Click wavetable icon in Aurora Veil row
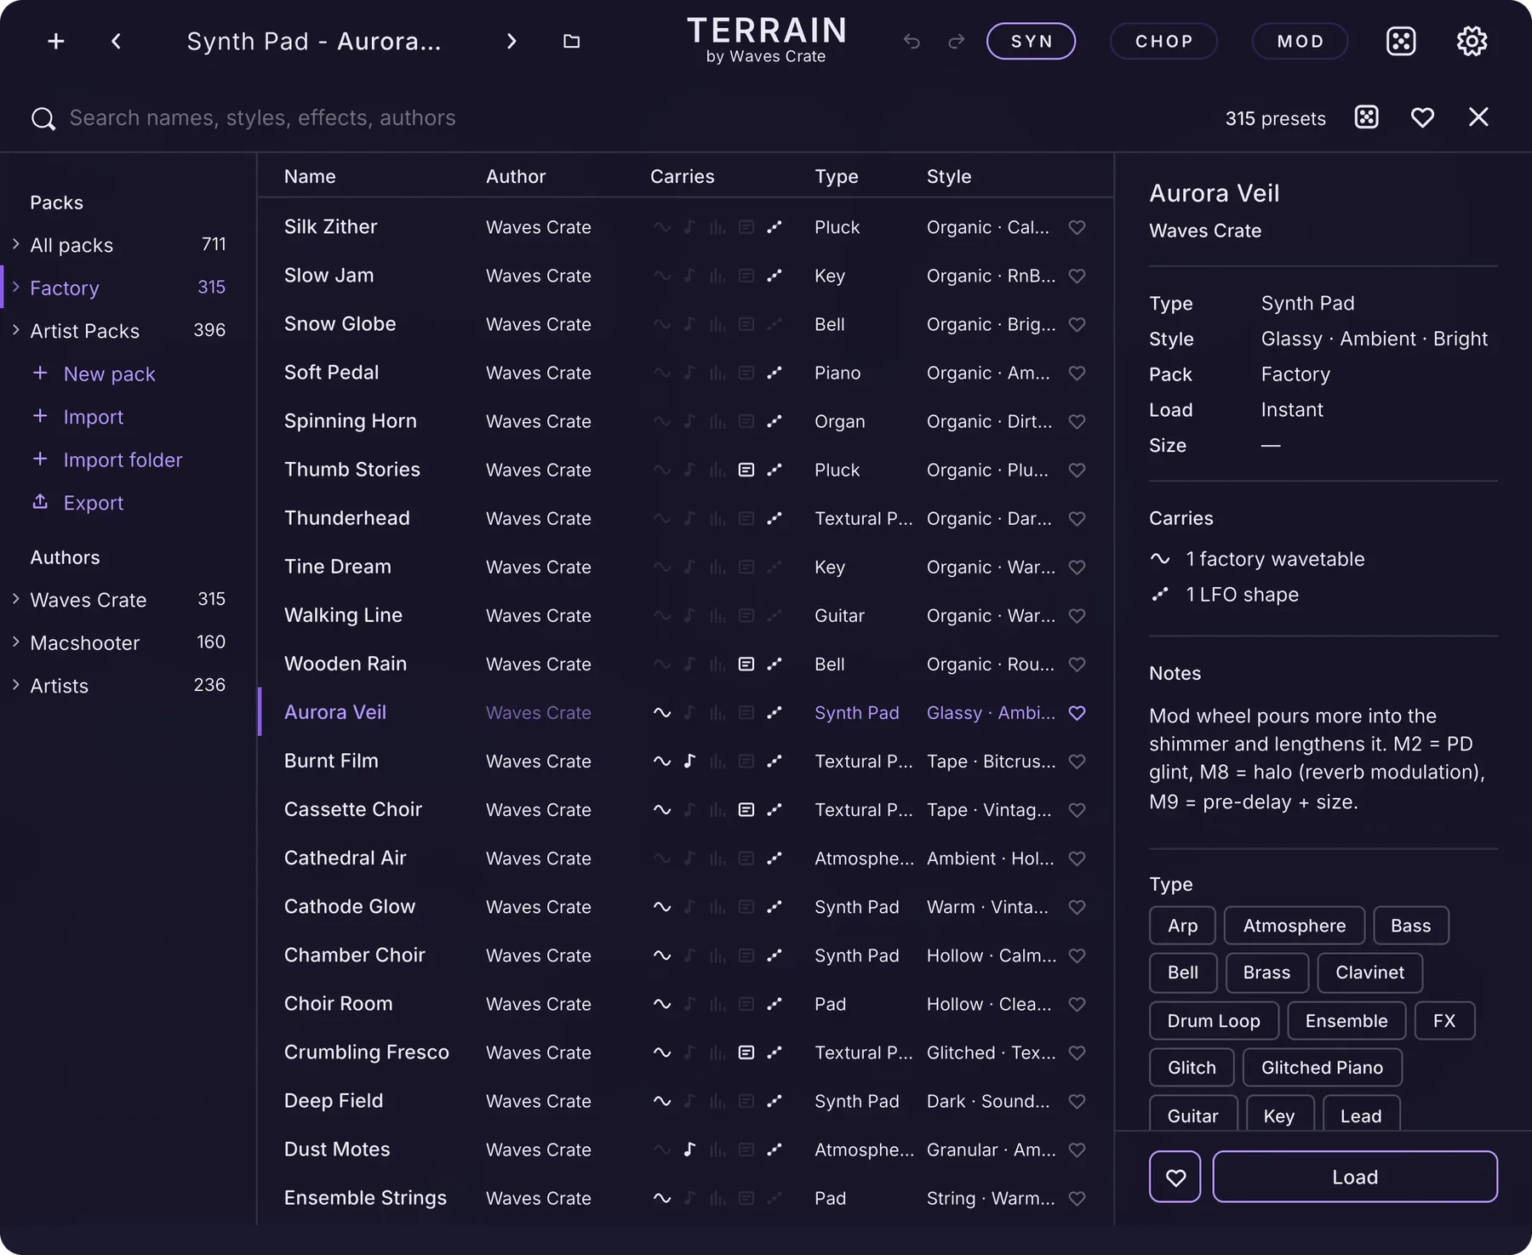 point(662,713)
